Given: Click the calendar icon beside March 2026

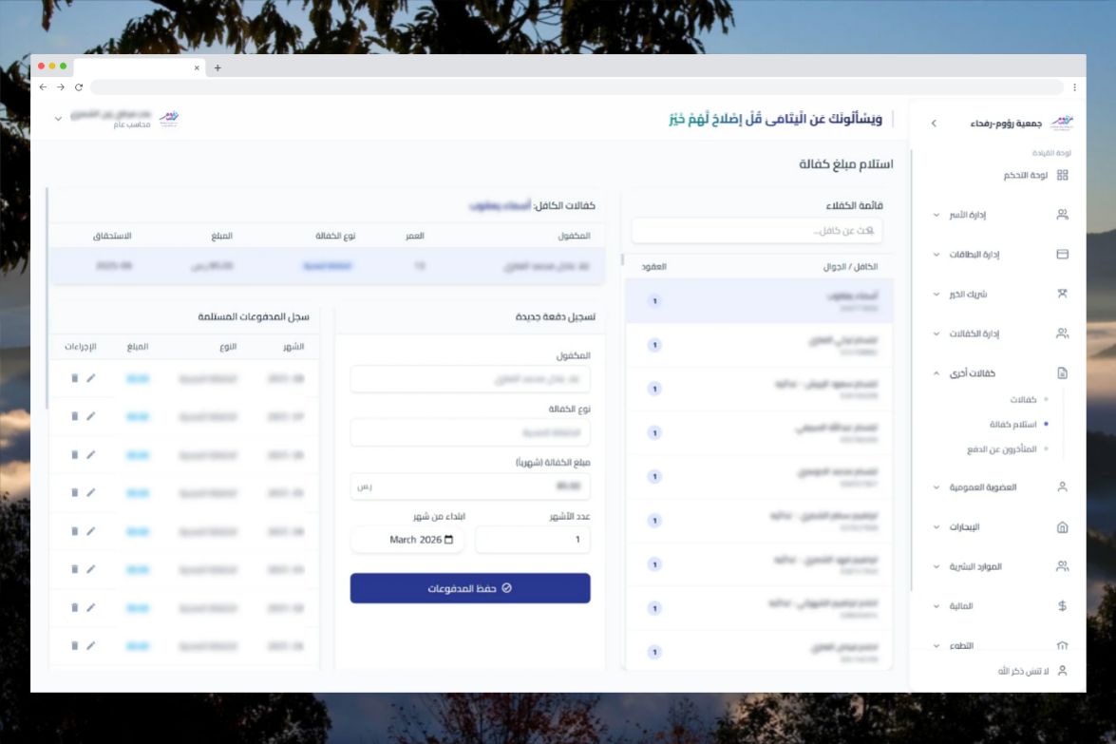Looking at the screenshot, I should click(448, 540).
